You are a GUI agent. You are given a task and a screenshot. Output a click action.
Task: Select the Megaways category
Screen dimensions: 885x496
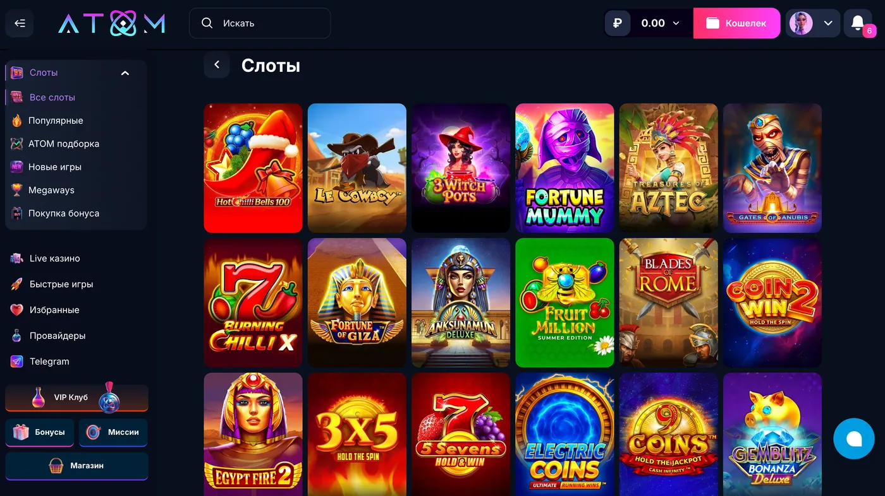click(43, 190)
